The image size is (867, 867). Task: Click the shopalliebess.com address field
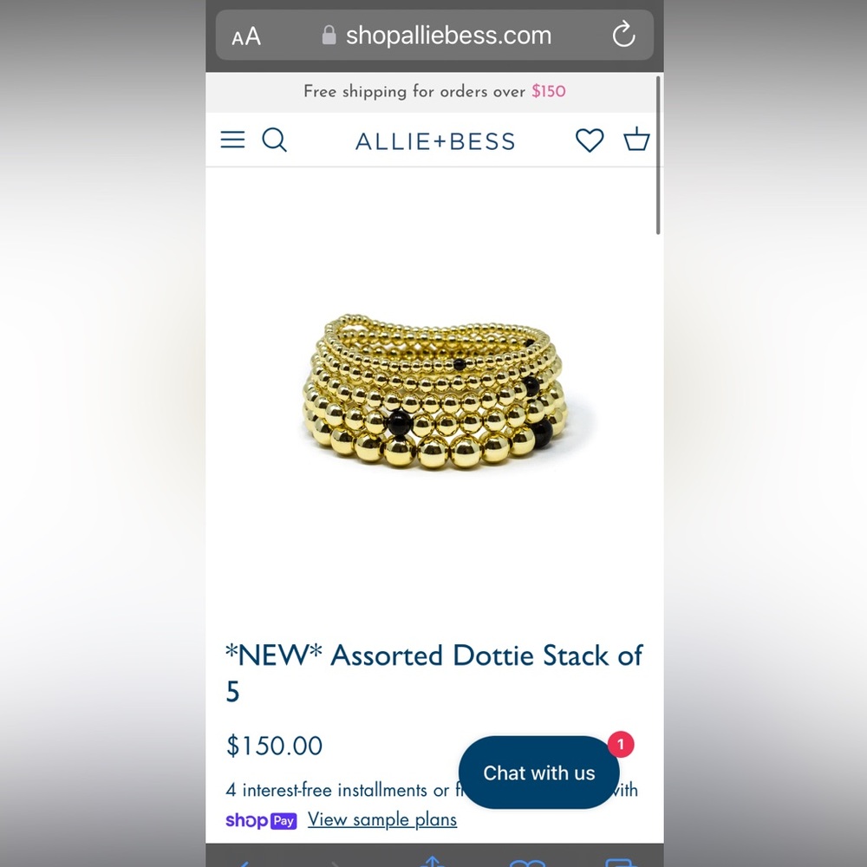pyautogui.click(x=434, y=35)
